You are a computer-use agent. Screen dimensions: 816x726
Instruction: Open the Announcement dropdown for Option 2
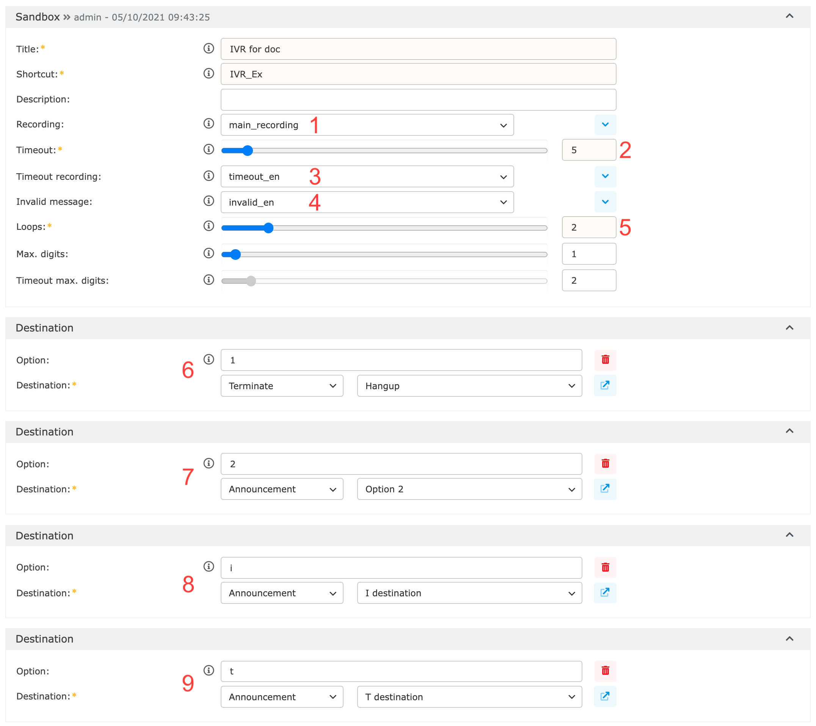pos(282,489)
